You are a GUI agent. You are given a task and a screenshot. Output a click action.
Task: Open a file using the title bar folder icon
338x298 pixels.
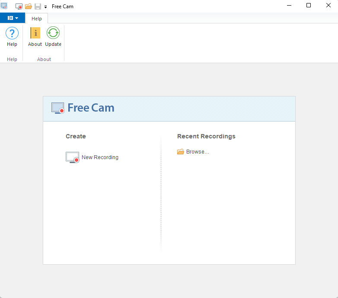tap(29, 6)
